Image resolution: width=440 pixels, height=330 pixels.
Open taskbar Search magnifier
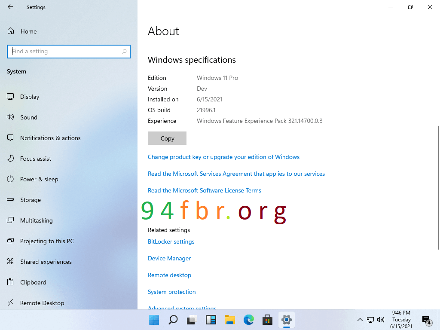tap(173, 320)
